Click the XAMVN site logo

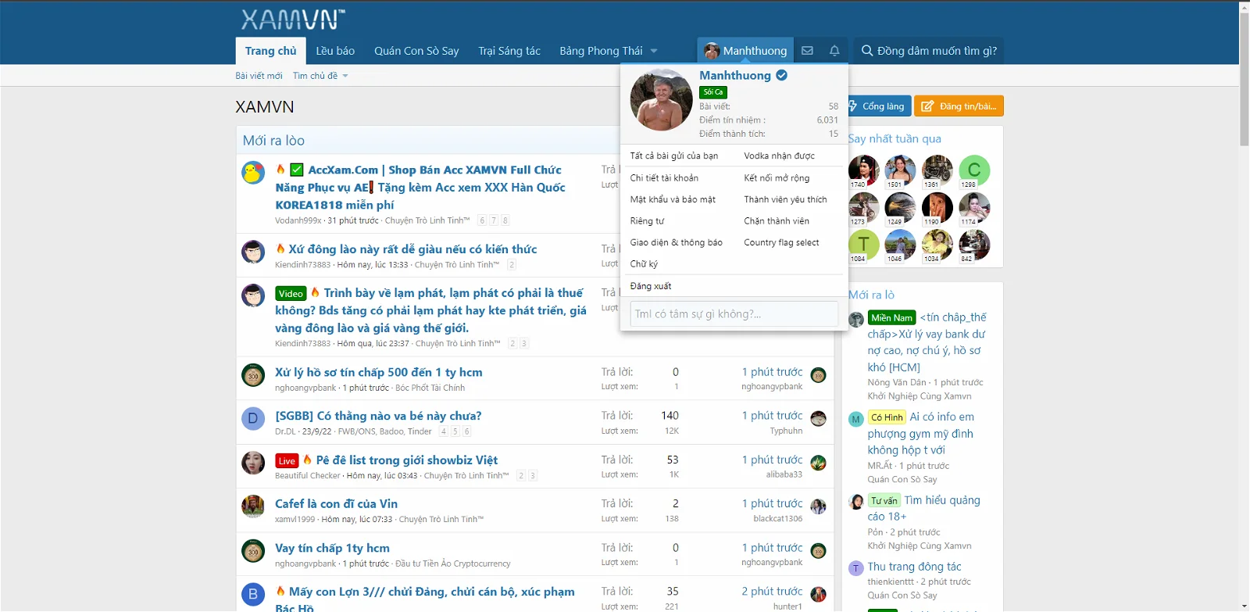coord(292,20)
